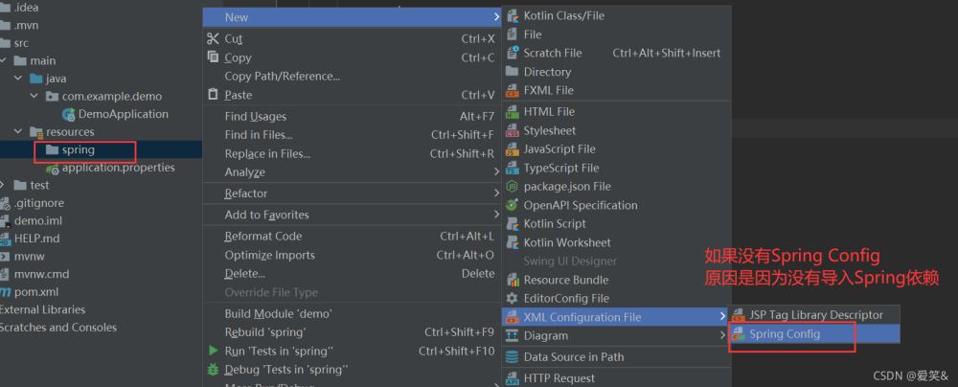
Task: Select Replace in Files... entry
Action: (x=352, y=154)
